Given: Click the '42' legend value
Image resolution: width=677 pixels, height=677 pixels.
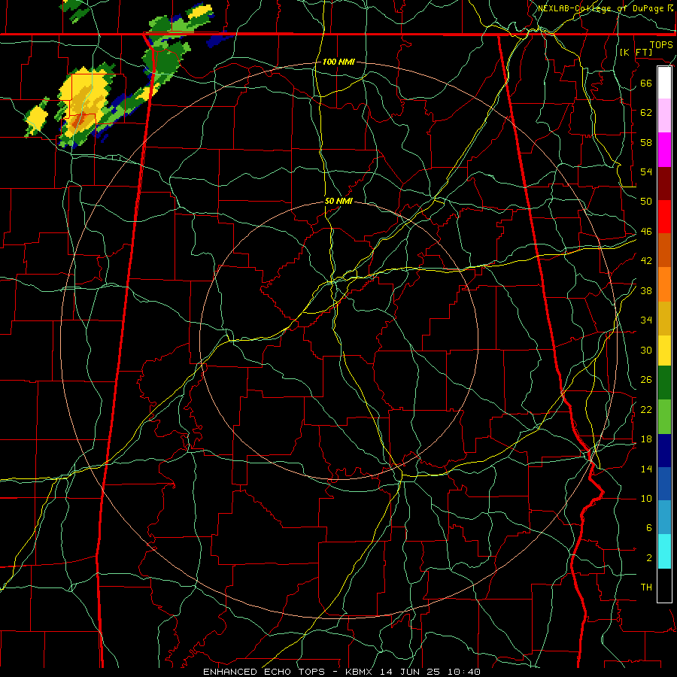Looking at the screenshot, I should coord(646,261).
